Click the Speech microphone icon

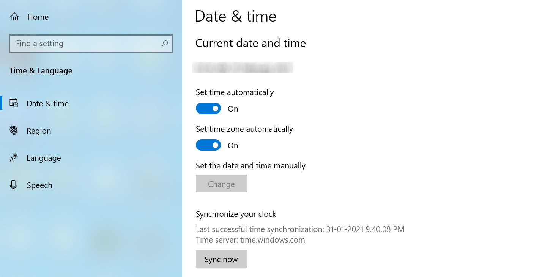point(14,185)
